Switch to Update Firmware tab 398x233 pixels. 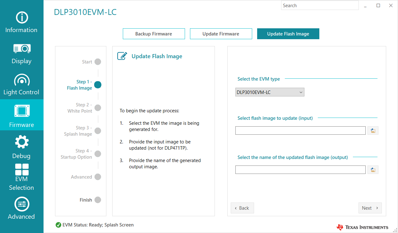point(221,34)
